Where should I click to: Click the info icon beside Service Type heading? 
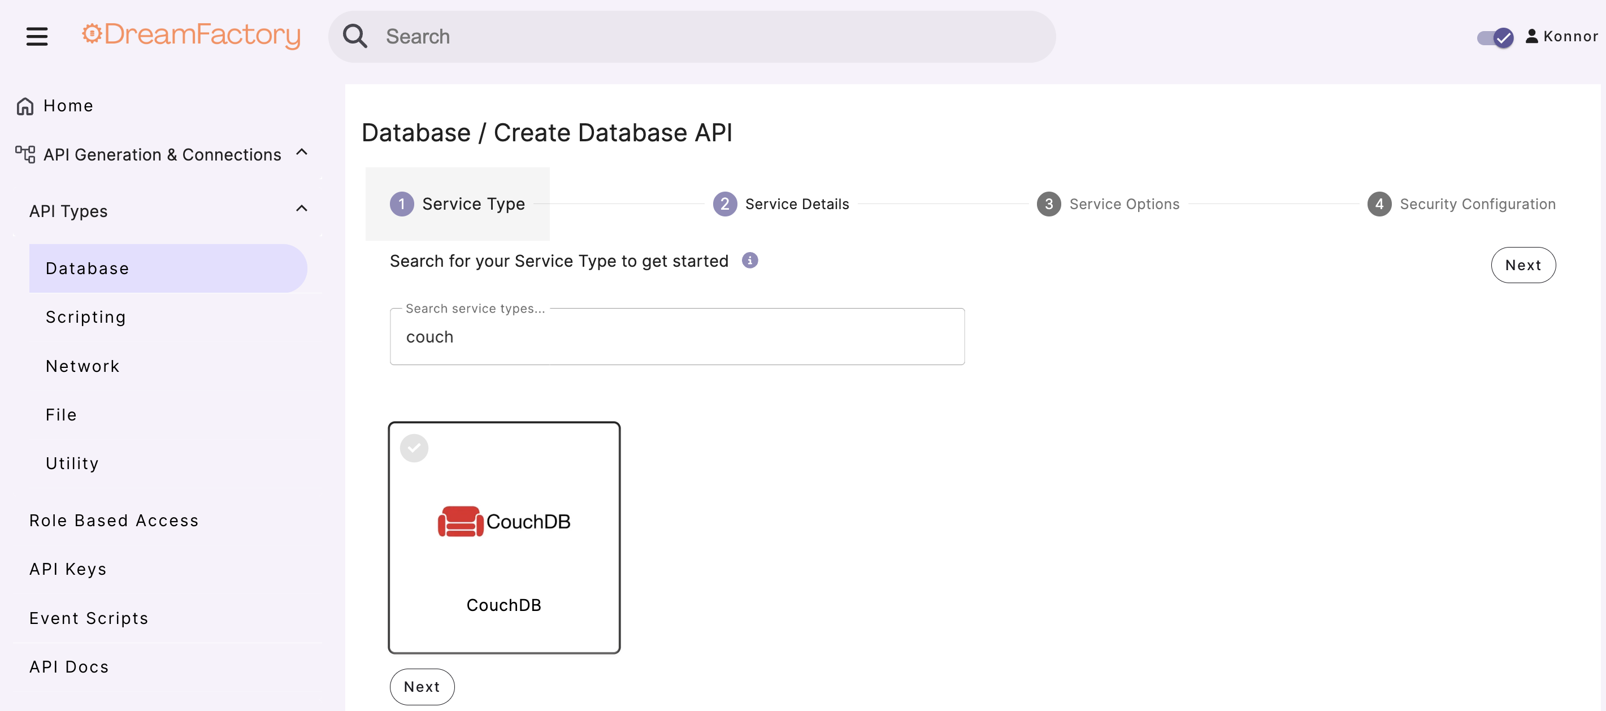(749, 261)
